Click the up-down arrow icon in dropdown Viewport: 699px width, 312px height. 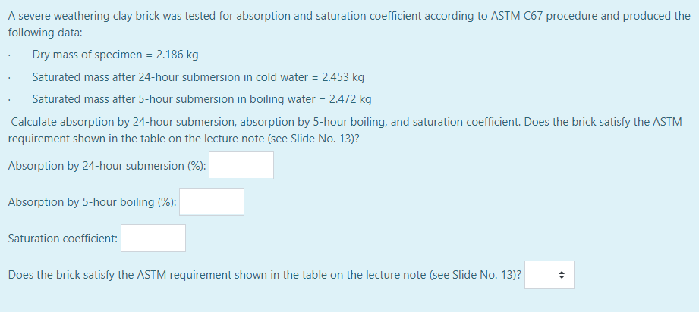[562, 275]
